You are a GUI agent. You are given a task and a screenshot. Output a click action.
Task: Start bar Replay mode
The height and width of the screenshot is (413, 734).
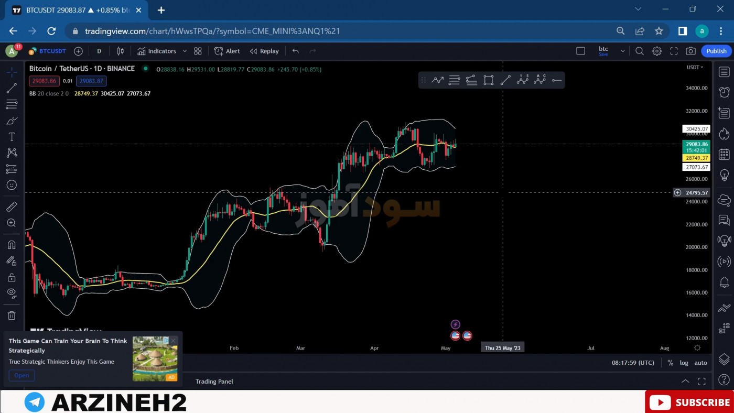[264, 51]
